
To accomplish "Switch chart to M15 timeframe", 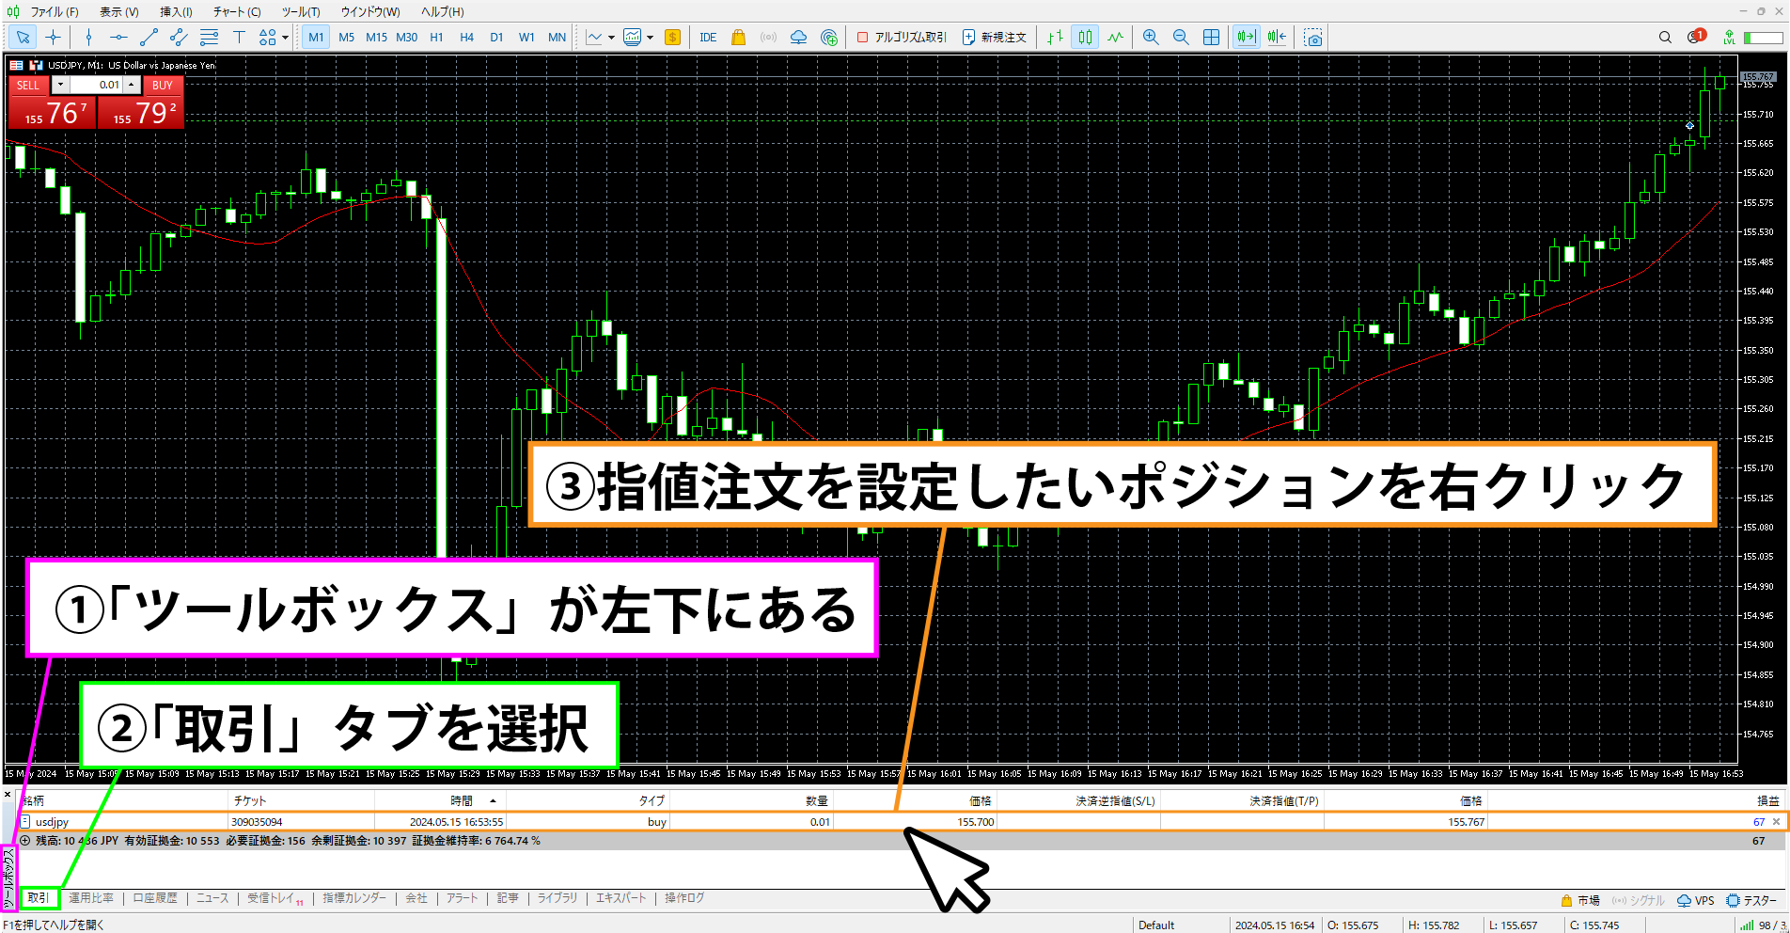I will coord(376,38).
